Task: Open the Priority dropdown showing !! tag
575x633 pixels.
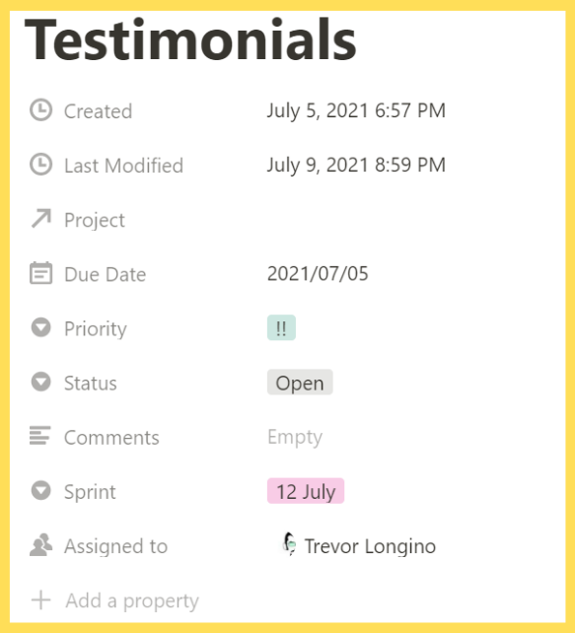Action: pos(281,327)
